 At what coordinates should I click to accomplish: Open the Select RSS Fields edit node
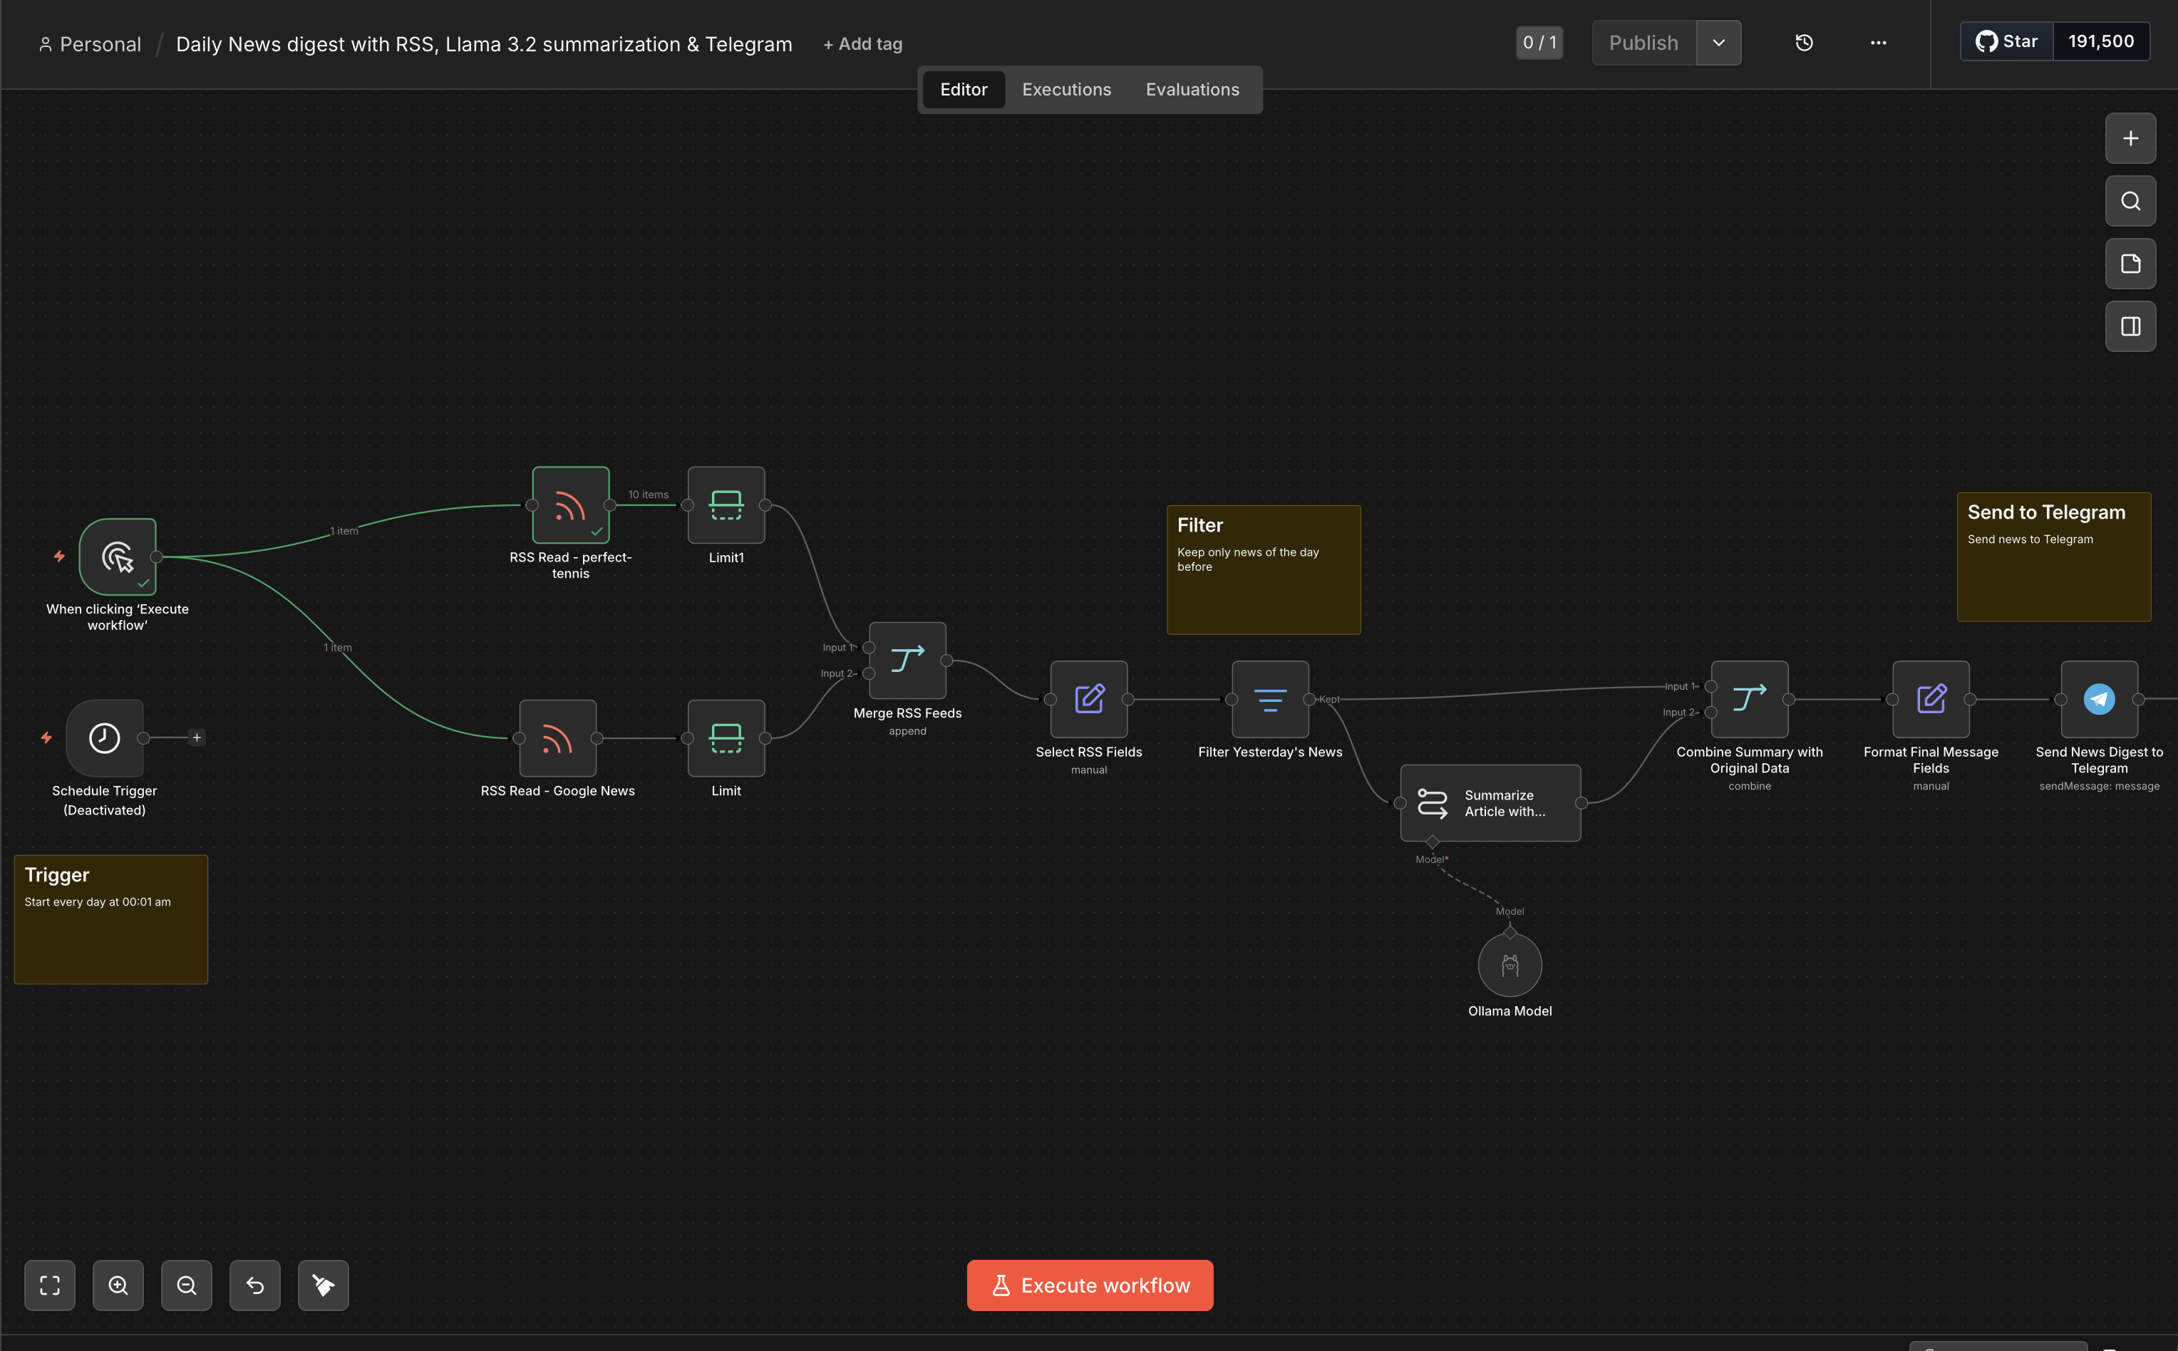click(1088, 699)
